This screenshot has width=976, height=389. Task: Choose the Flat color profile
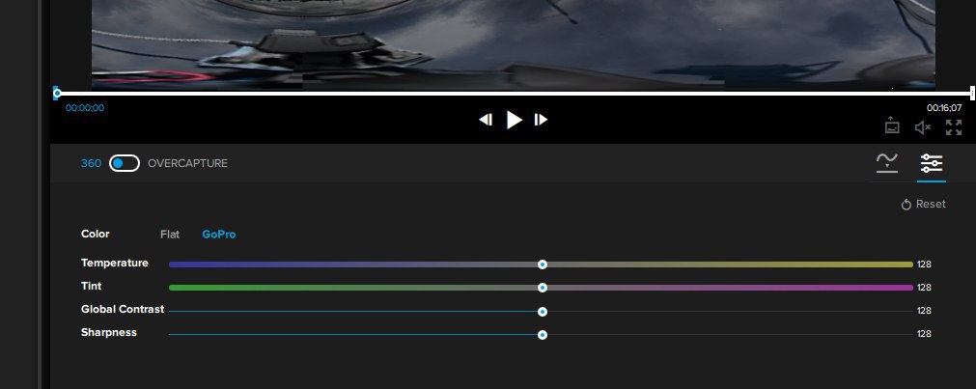pyautogui.click(x=170, y=235)
